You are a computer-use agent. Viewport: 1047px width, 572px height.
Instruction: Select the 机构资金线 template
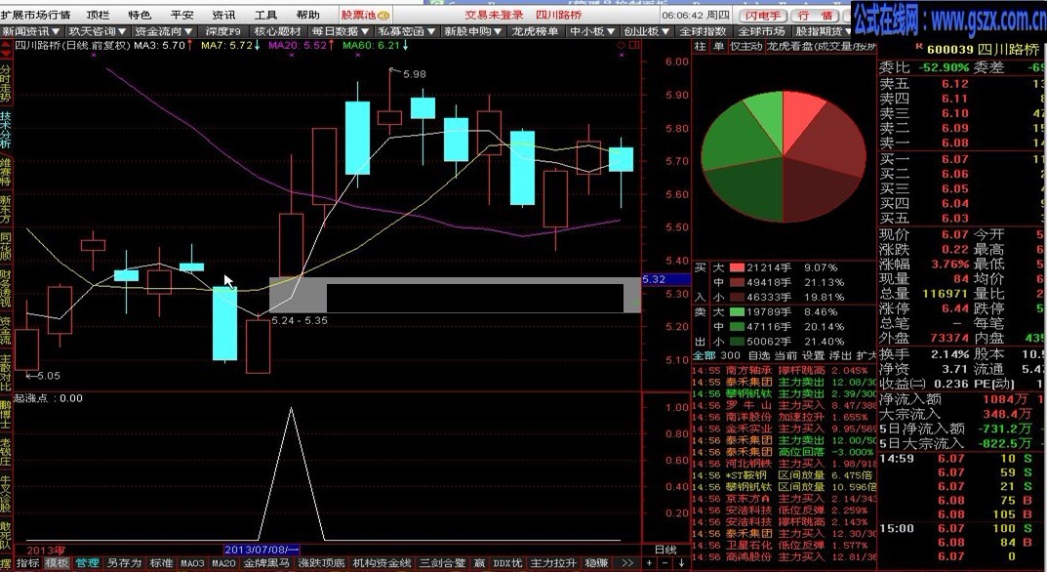click(382, 563)
